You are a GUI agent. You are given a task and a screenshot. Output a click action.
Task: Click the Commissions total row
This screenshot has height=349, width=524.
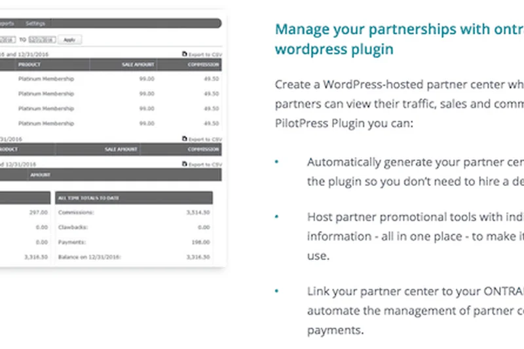134,212
